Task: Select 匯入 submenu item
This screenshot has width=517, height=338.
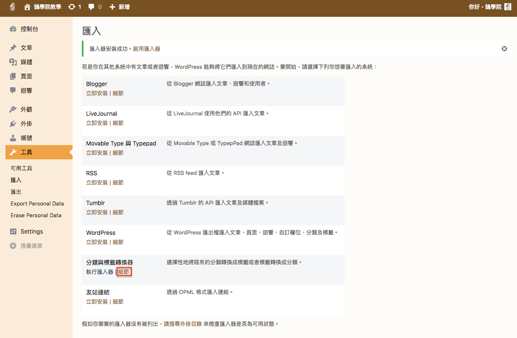Action: coord(16,180)
